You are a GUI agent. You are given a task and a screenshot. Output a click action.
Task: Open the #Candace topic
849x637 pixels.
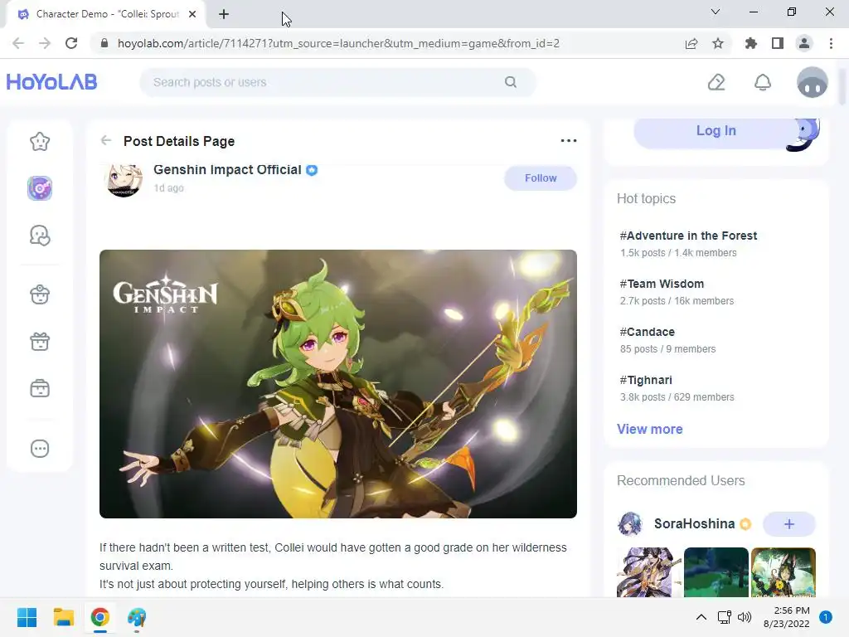coord(647,332)
